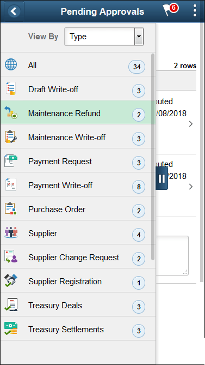
Task: Click the View By label
Action: click(43, 37)
